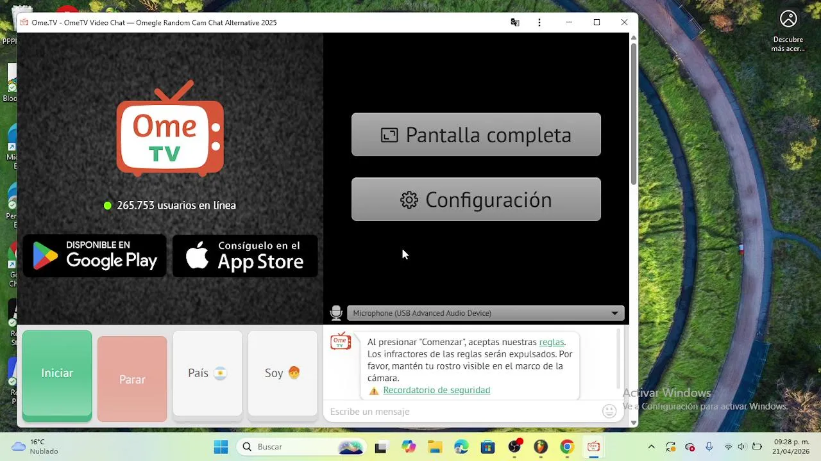Screen dimensions: 821x461
Task: Click the volume speaker tray icon
Action: click(x=742, y=447)
